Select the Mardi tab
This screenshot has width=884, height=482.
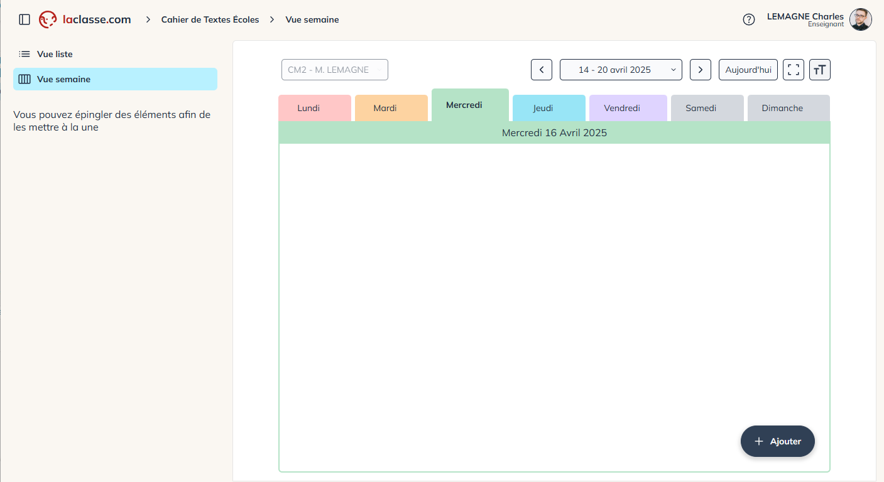[x=385, y=108]
